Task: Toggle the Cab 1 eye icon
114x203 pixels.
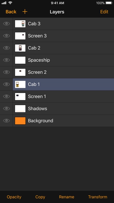Action: 6,84
